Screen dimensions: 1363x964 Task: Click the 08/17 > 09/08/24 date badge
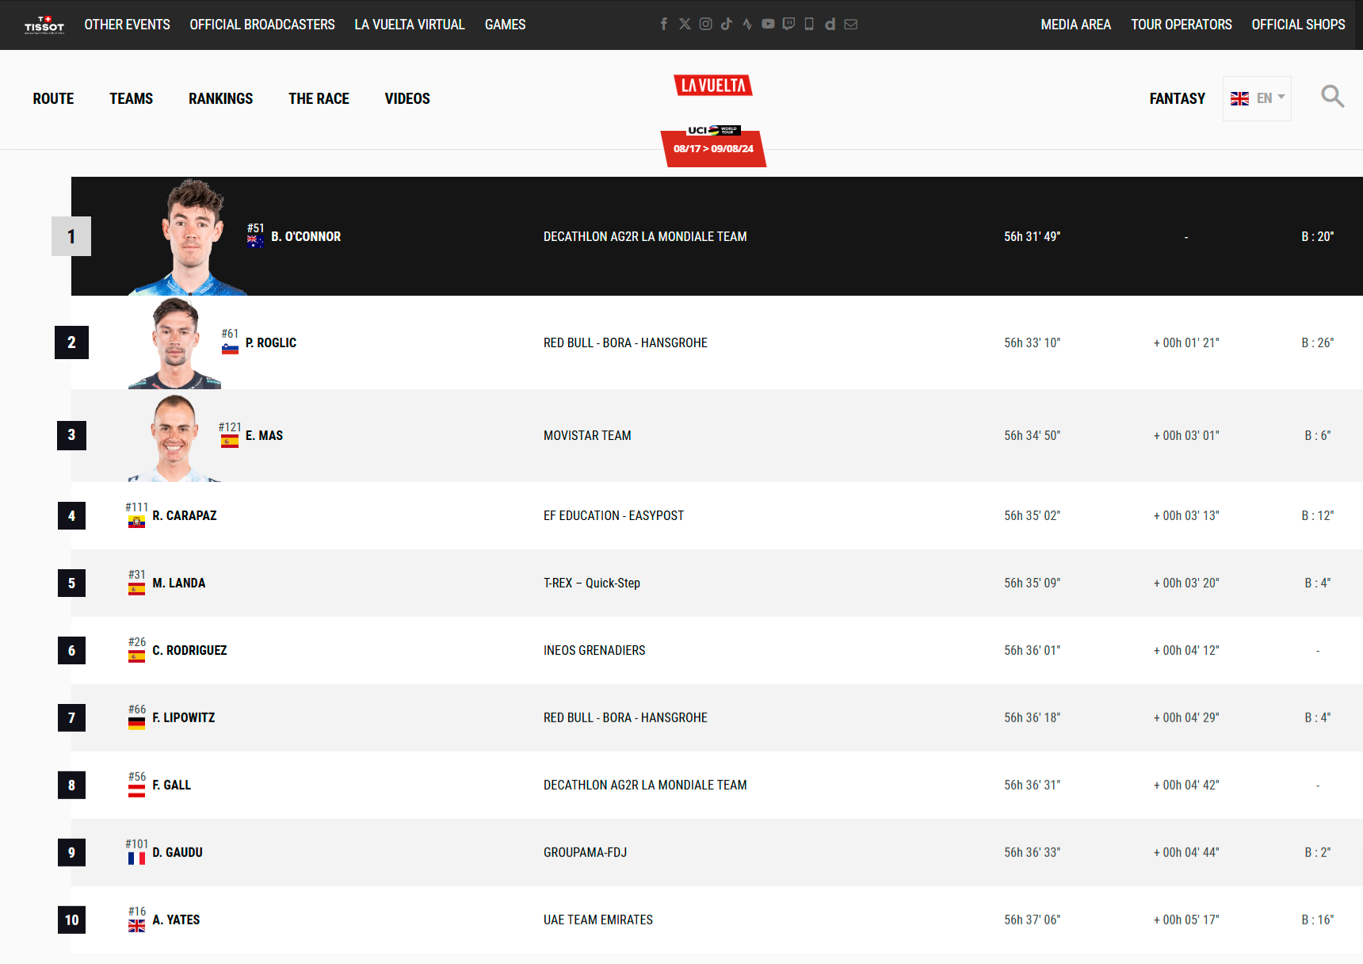(713, 148)
